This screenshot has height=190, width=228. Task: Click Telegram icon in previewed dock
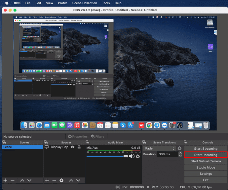point(157,125)
